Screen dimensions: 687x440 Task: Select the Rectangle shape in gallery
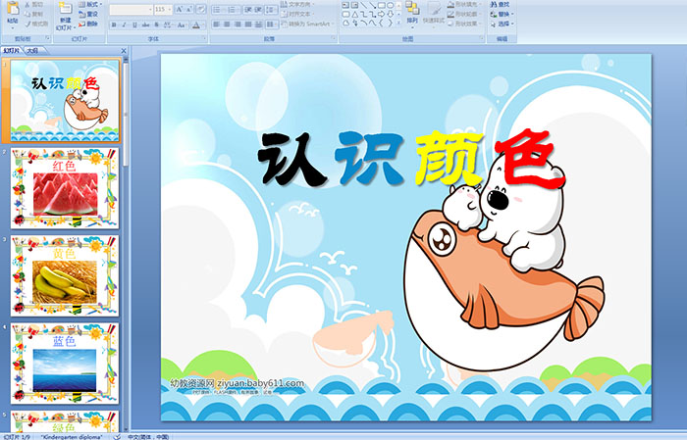tap(381, 5)
